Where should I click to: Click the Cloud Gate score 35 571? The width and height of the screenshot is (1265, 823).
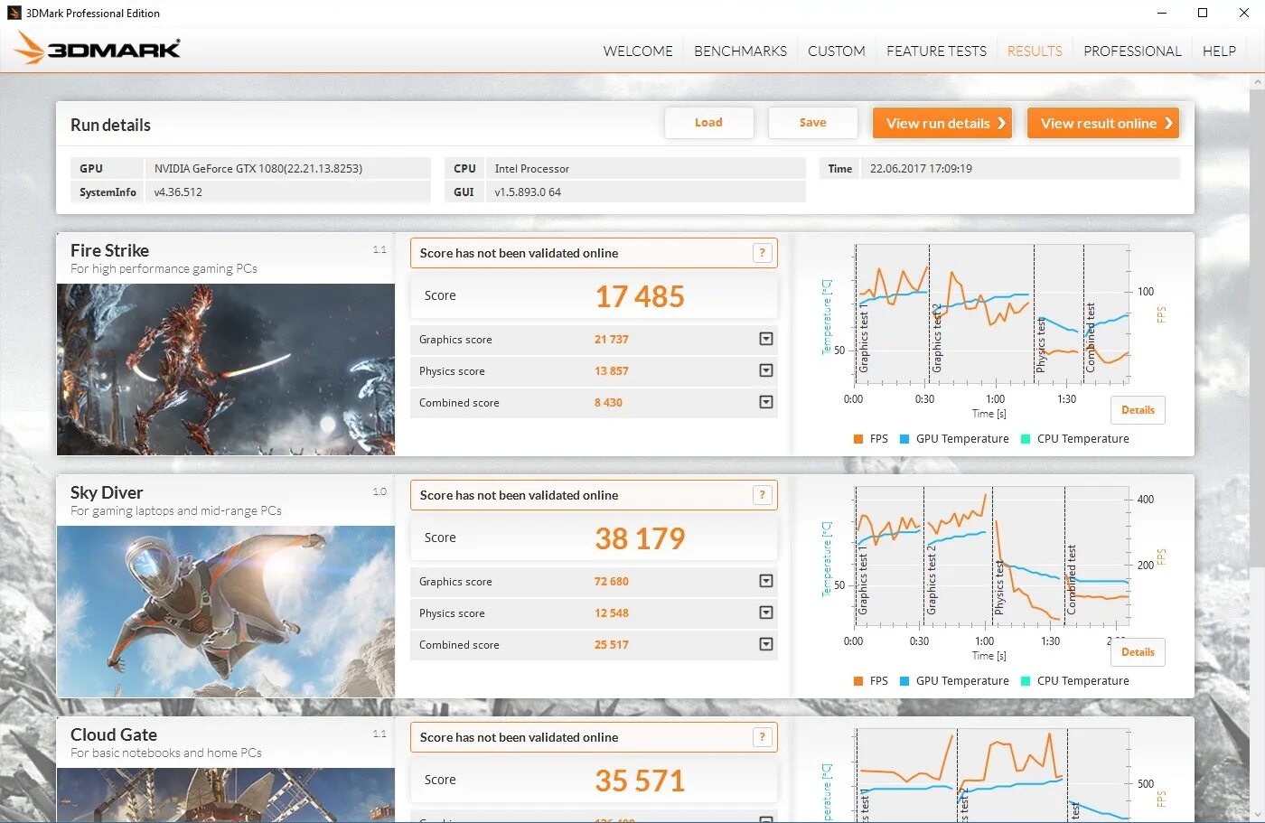tap(640, 781)
